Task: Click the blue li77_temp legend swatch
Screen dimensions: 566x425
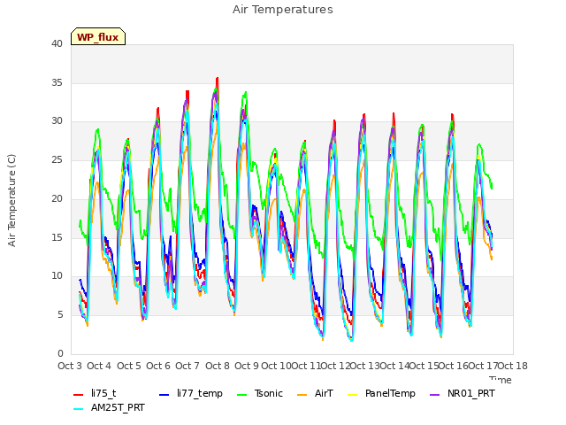Action: pyautogui.click(x=164, y=395)
